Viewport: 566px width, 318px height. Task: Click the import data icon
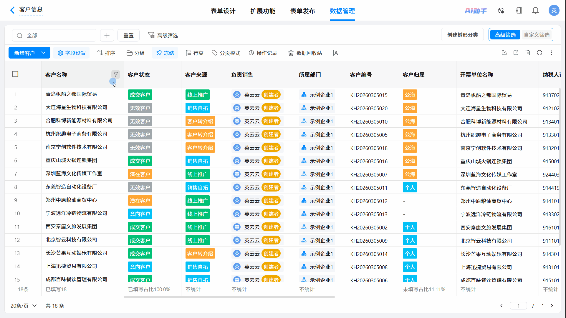[x=504, y=53]
